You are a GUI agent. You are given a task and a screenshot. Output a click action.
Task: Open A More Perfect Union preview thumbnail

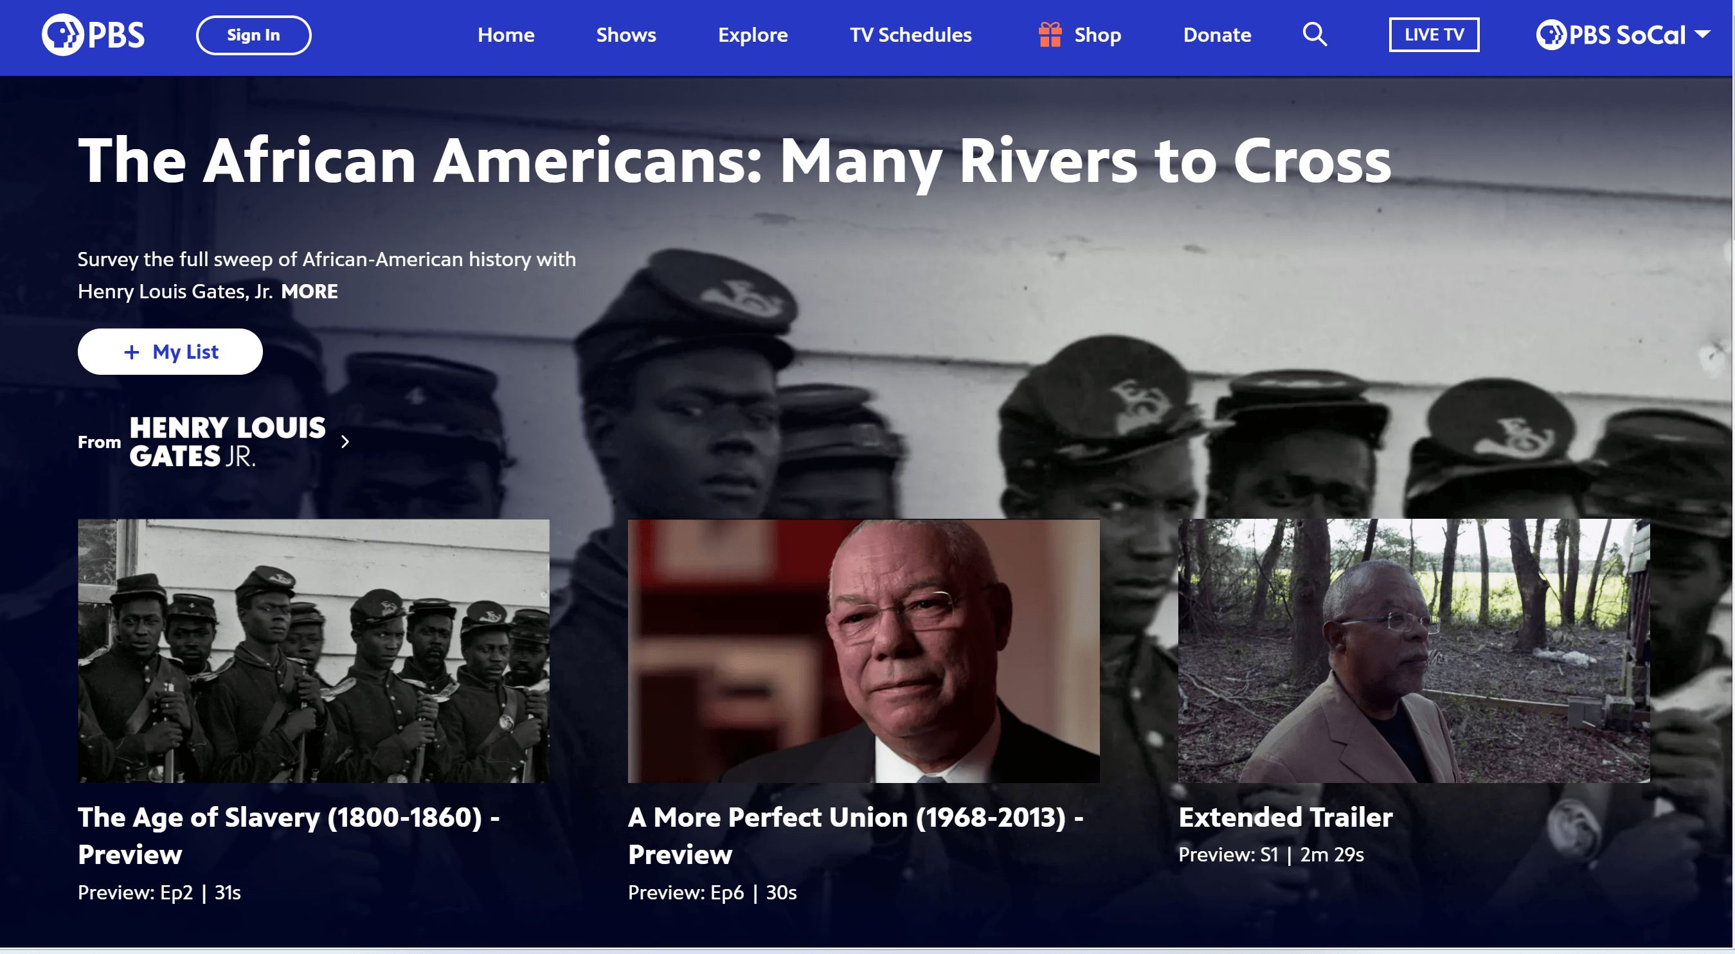pyautogui.click(x=863, y=651)
